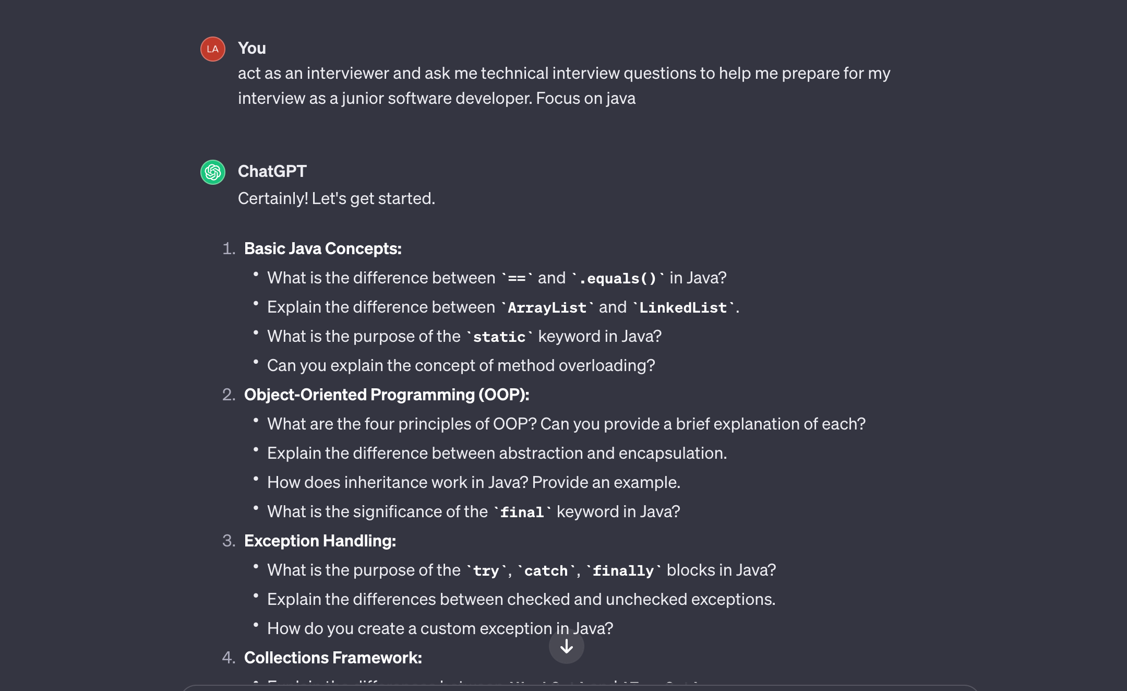Viewport: 1127px width, 691px height.
Task: Click the custom exception question line
Action: [x=440, y=628]
